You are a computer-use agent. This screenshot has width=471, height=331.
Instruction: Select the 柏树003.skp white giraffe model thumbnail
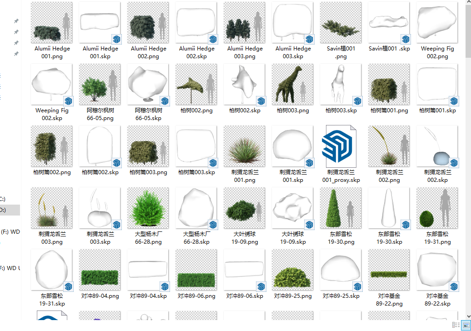(x=341, y=85)
